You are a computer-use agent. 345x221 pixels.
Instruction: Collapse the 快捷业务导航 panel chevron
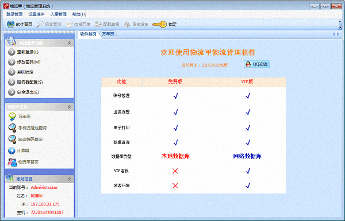pos(70,43)
